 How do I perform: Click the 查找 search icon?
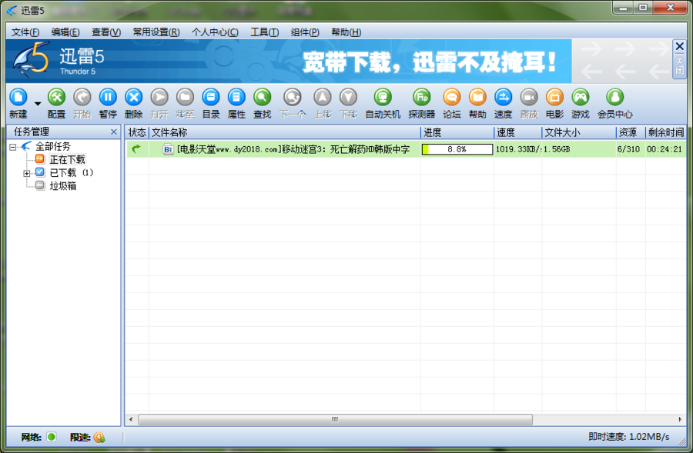262,97
